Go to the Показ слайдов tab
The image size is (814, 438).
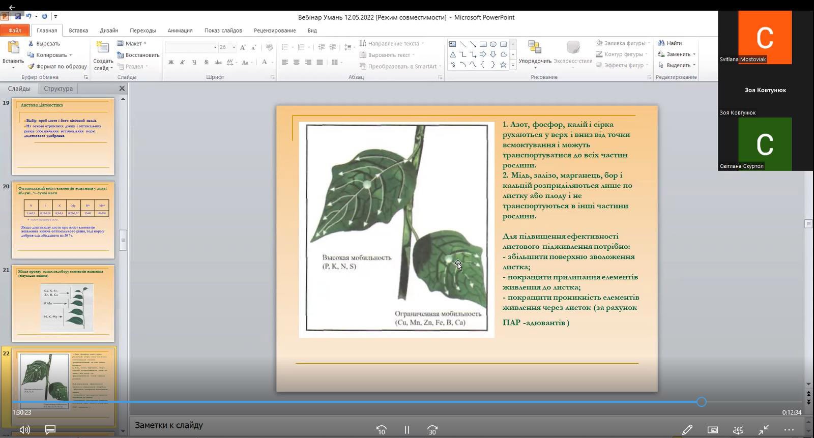coord(223,31)
